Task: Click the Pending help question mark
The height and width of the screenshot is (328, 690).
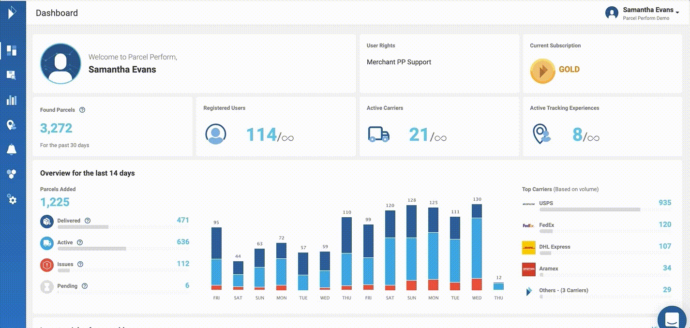Action: pyautogui.click(x=85, y=286)
